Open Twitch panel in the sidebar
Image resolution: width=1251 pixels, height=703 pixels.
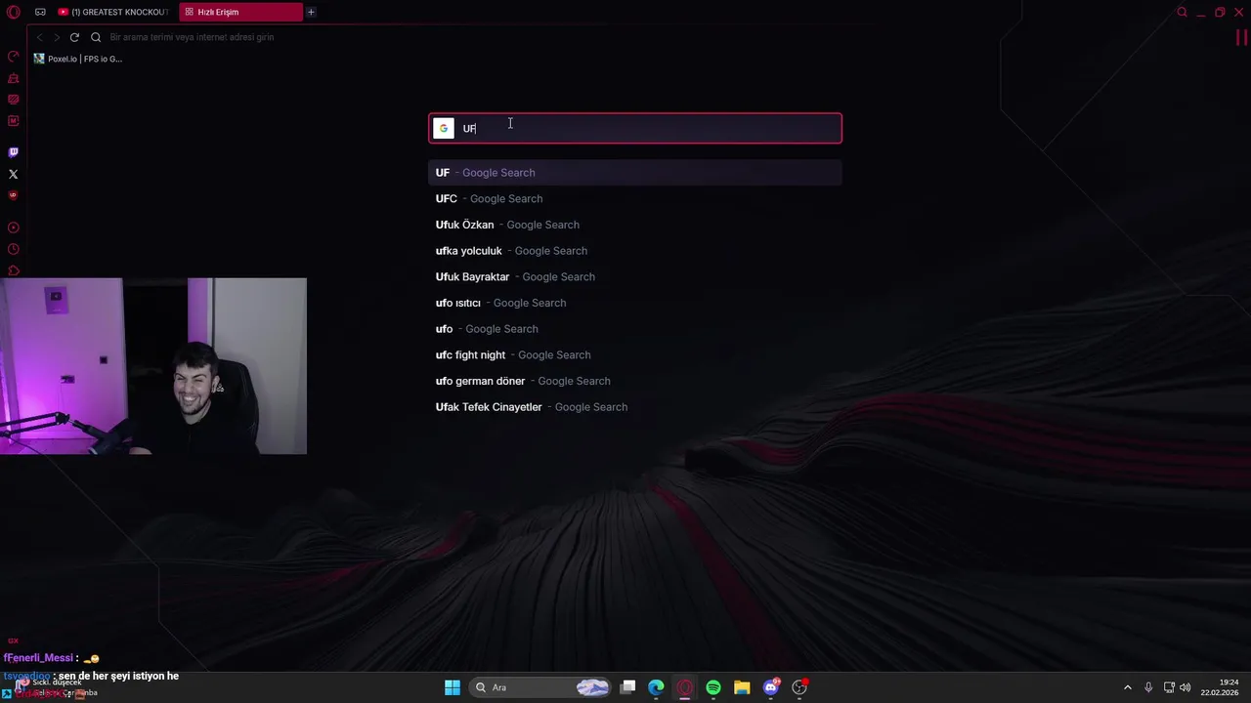(13, 152)
